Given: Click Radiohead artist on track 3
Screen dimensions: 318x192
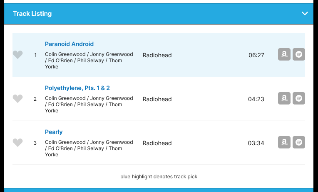Looking at the screenshot, I should point(157,143).
